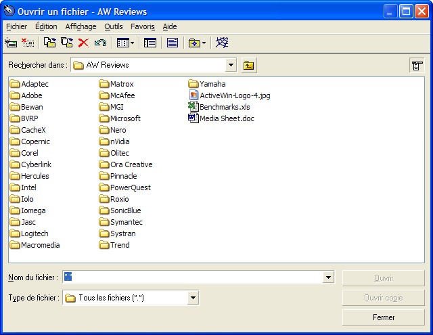Click the undo arrow toolbar icon
The height and width of the screenshot is (335, 433).
tap(100, 43)
